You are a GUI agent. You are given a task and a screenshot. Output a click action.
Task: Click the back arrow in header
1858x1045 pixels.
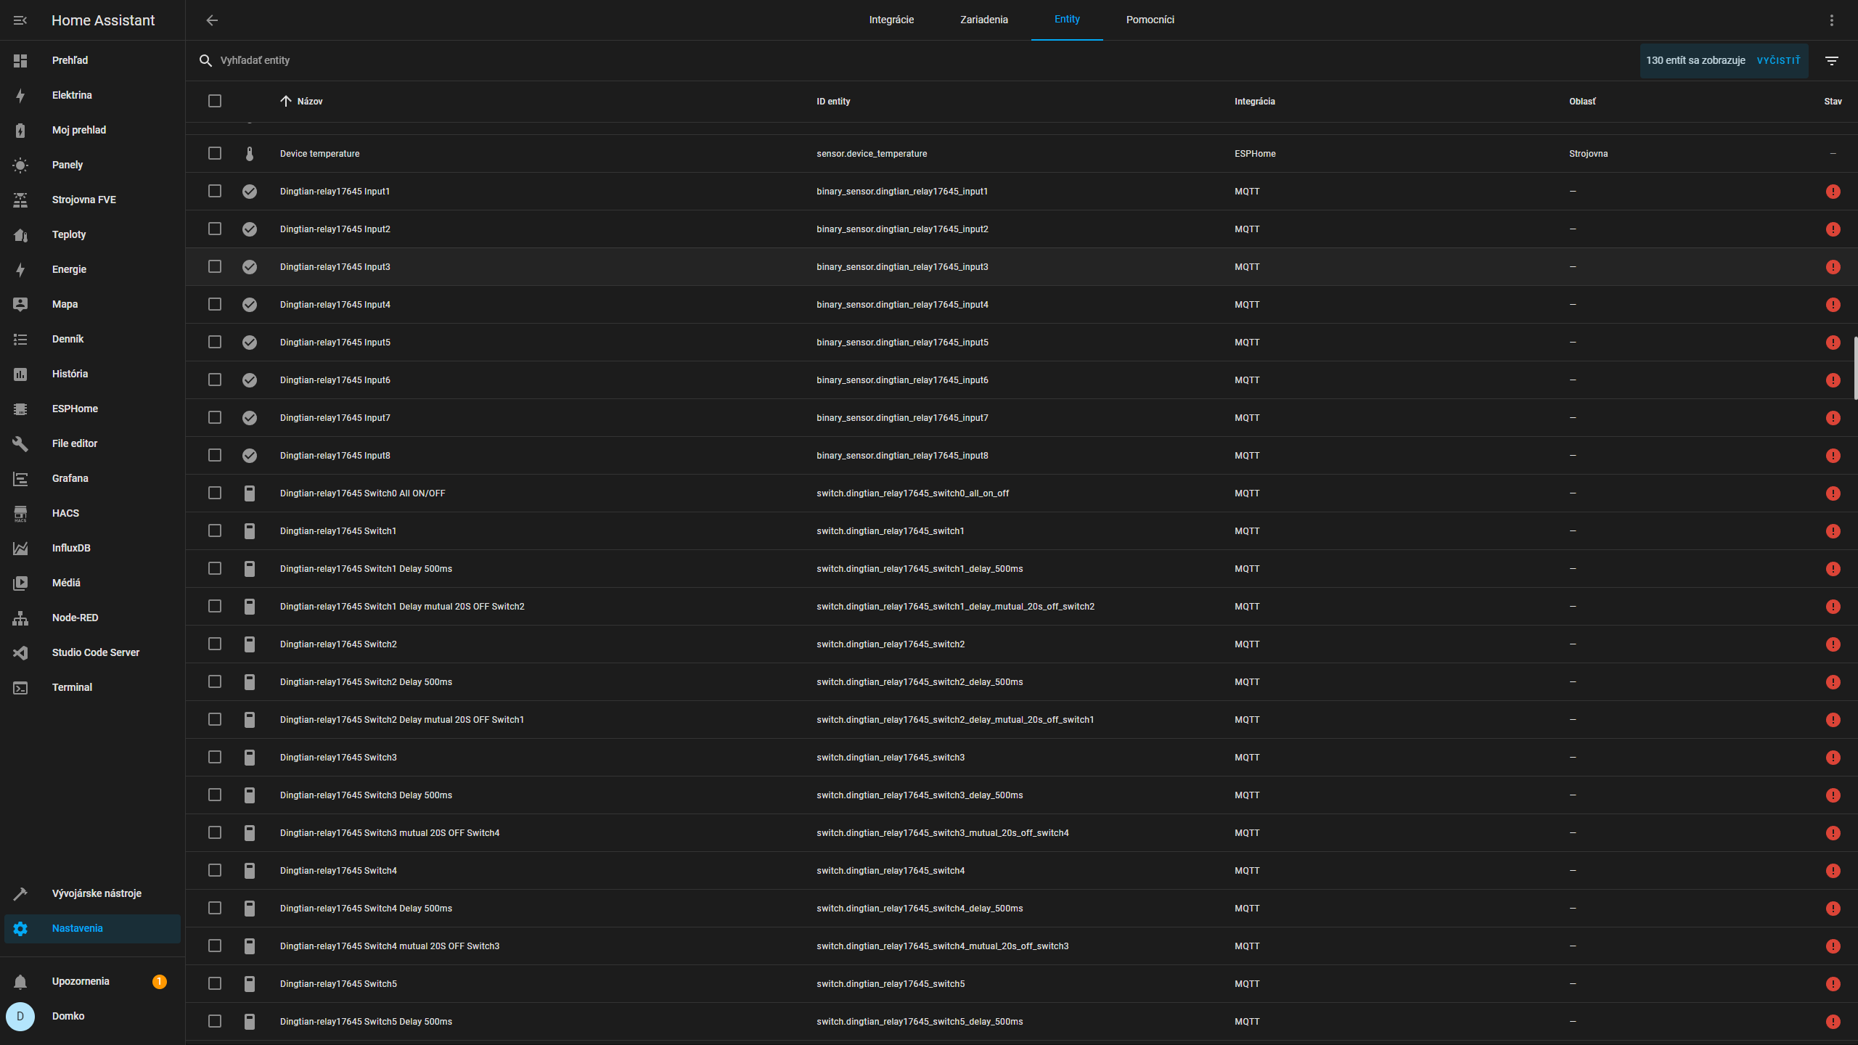[212, 20]
